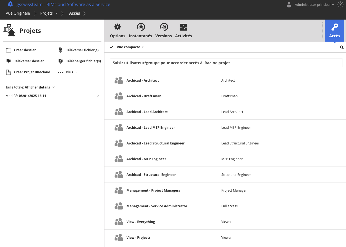Open Options gear icon

[x=118, y=27]
